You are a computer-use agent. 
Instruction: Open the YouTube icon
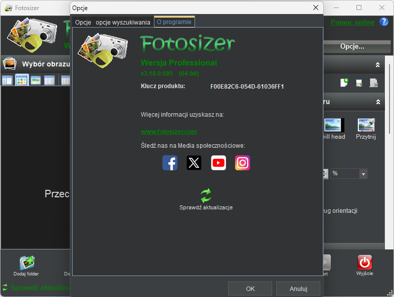(219, 163)
